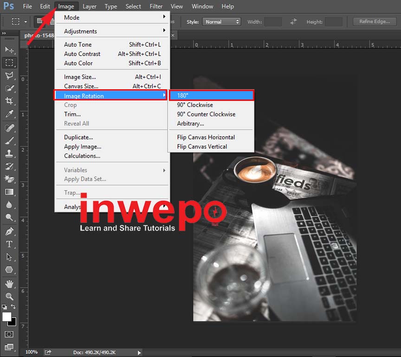Select the Clone Stamp tool

(x=9, y=153)
